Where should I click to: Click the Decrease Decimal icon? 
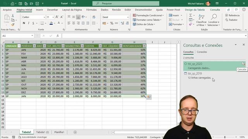pyautogui.click(x=127, y=23)
